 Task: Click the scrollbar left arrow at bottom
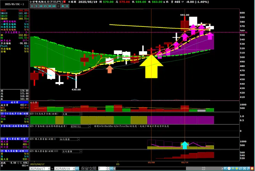pos(115,169)
